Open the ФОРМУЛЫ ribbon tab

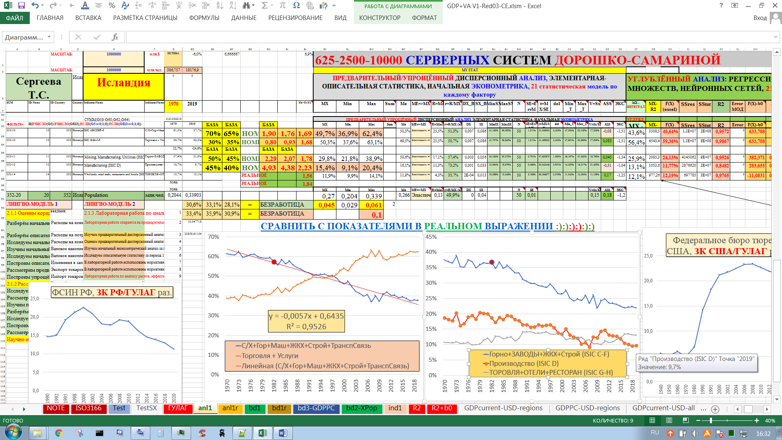click(204, 18)
